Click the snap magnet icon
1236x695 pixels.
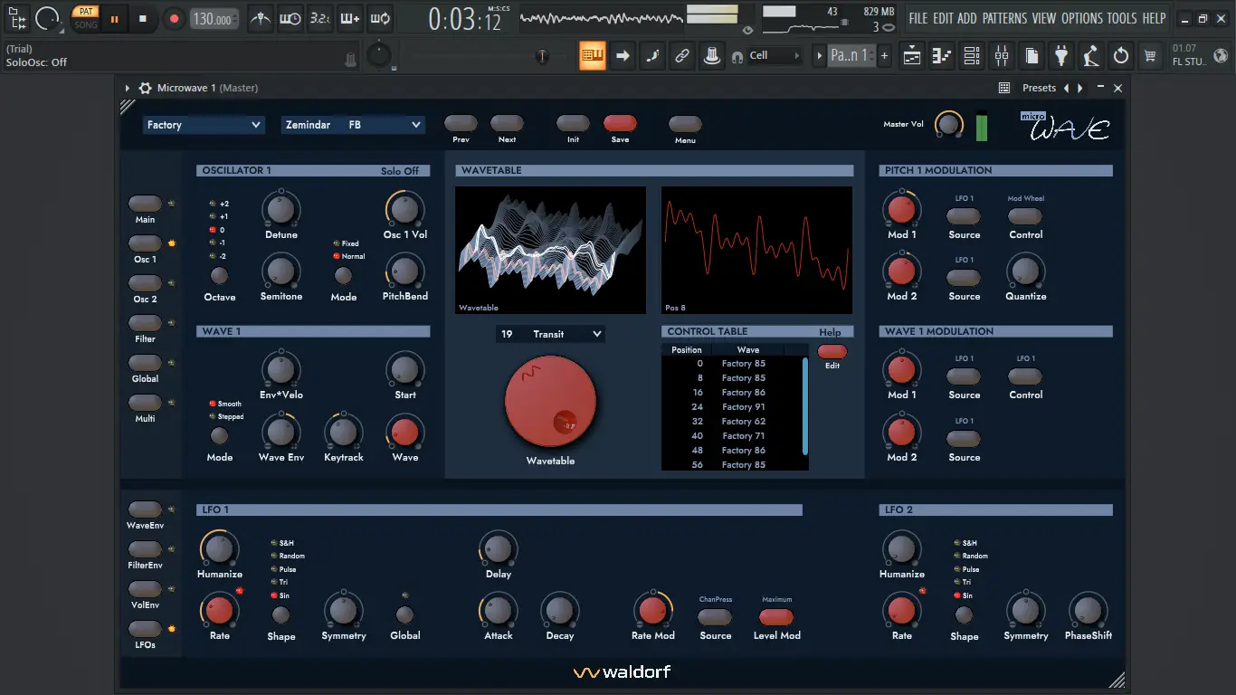737,56
